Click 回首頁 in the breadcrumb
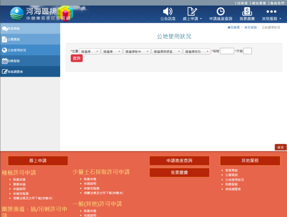Viewport: 287px width, 217px height. [235, 28]
